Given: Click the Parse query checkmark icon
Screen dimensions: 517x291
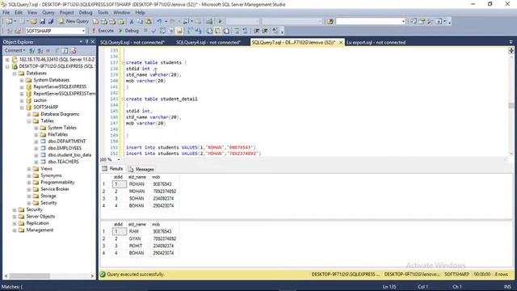Looking at the screenshot, I should tap(153, 31).
